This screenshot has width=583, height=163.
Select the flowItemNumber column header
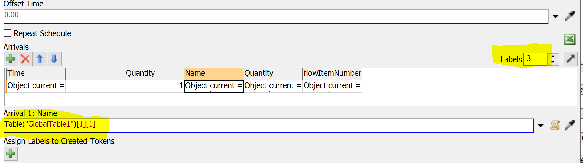[332, 73]
